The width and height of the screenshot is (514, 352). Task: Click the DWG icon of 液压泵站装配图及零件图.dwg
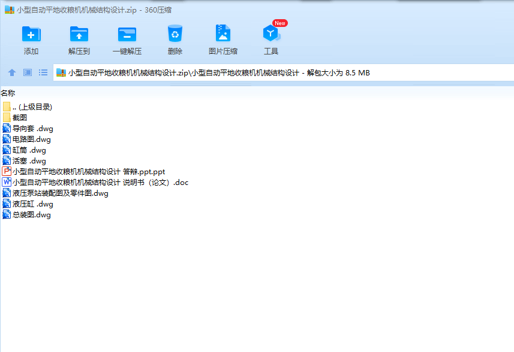click(7, 193)
